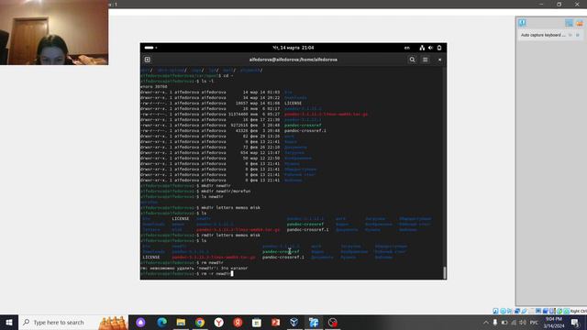This screenshot has height=330, width=587.
Task: Click the blue notification panel icon
Action: point(569,23)
